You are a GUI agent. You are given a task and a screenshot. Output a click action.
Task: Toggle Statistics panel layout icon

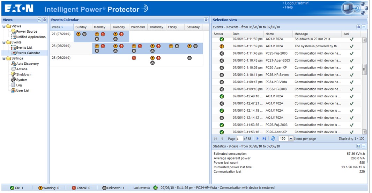pos(359,146)
